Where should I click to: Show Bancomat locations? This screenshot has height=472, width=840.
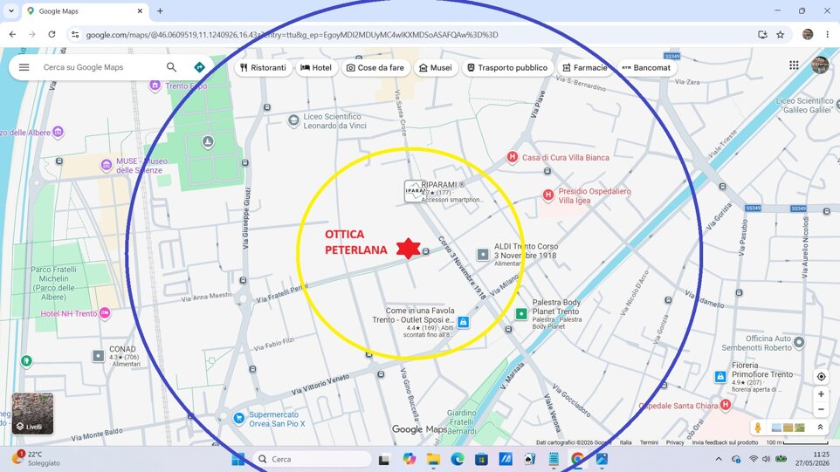(x=647, y=68)
